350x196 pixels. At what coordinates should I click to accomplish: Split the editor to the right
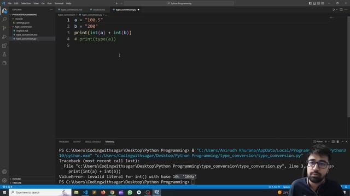(341, 10)
